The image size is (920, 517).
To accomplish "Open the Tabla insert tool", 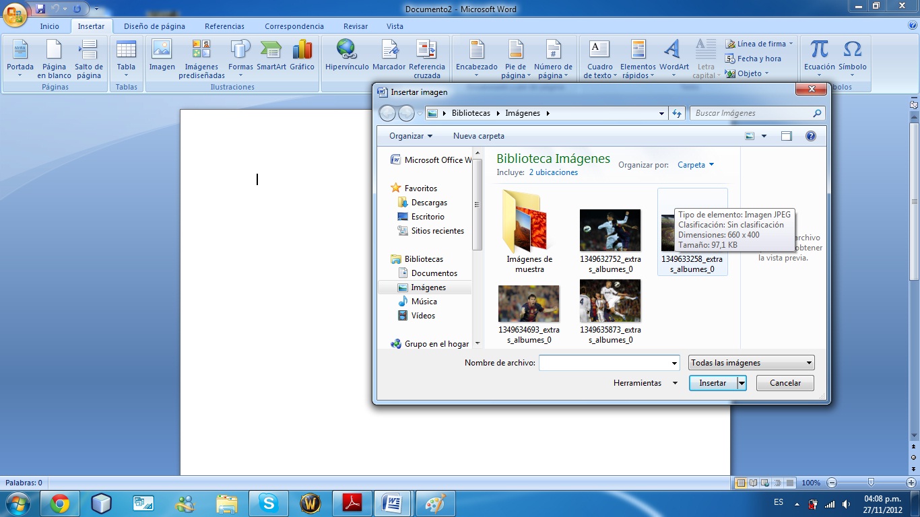I will coord(126,59).
